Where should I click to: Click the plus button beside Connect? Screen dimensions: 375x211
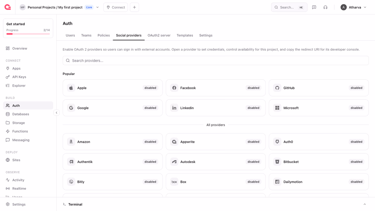pos(134,7)
